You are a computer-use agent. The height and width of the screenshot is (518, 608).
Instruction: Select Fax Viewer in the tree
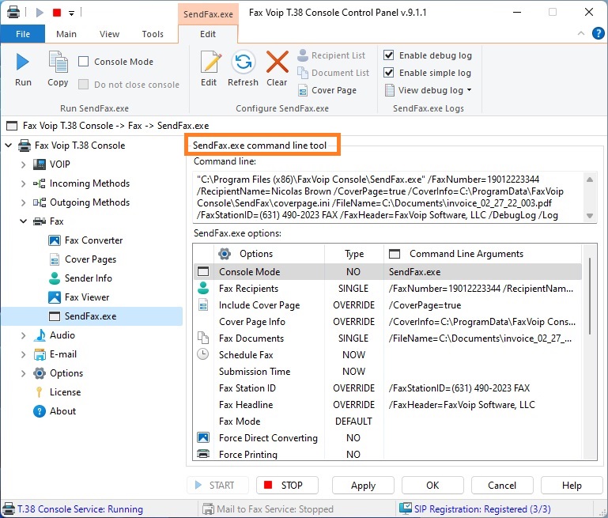tap(79, 297)
